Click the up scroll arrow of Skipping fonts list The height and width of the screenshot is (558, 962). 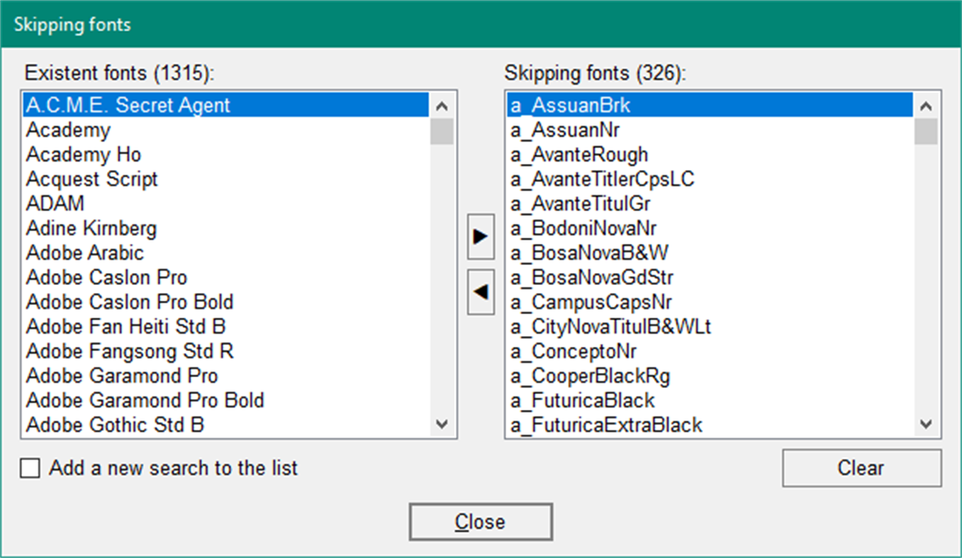coord(927,106)
